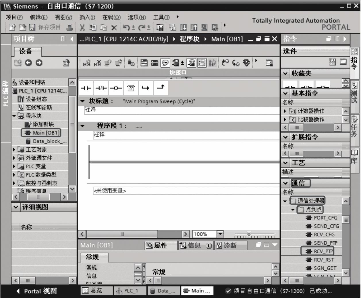
Task: Select Main [OB1] in project tree
Action: [41, 133]
